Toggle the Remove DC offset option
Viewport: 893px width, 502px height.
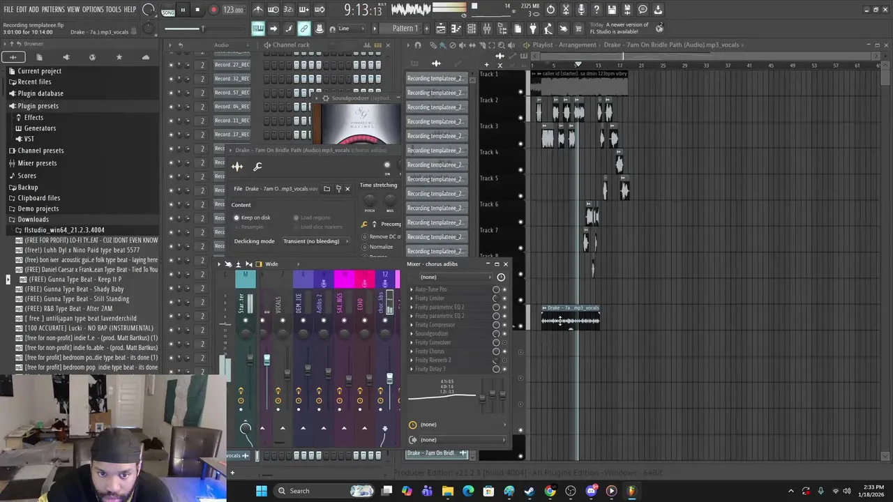pos(381,236)
